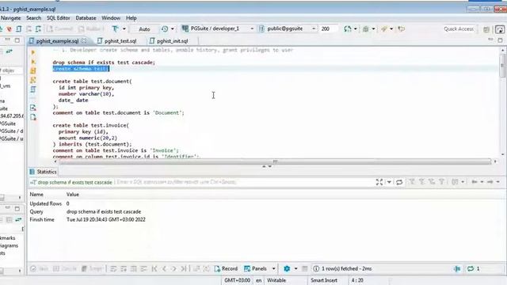Click the SQL filter expression input field
This screenshot has height=285, width=507.
point(244,182)
